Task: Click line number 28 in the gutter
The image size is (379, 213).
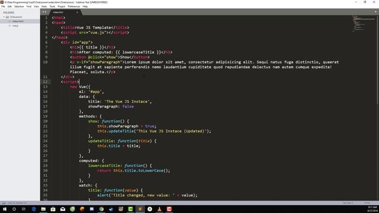Action: (x=45, y=160)
